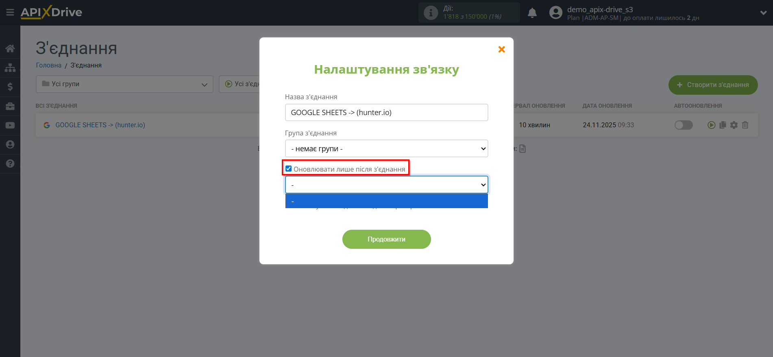Open the connections sitemap sidebar icon
The width and height of the screenshot is (773, 357).
pyautogui.click(x=10, y=67)
